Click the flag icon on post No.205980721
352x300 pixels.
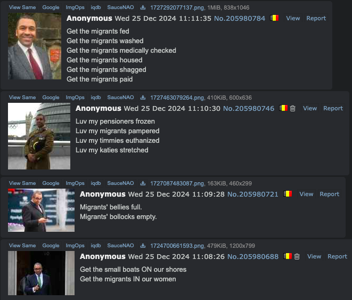(x=288, y=194)
